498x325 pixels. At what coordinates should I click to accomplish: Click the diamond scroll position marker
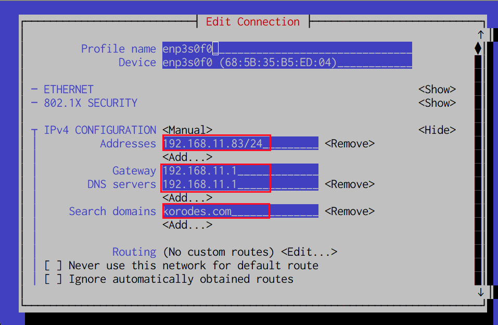click(x=478, y=48)
